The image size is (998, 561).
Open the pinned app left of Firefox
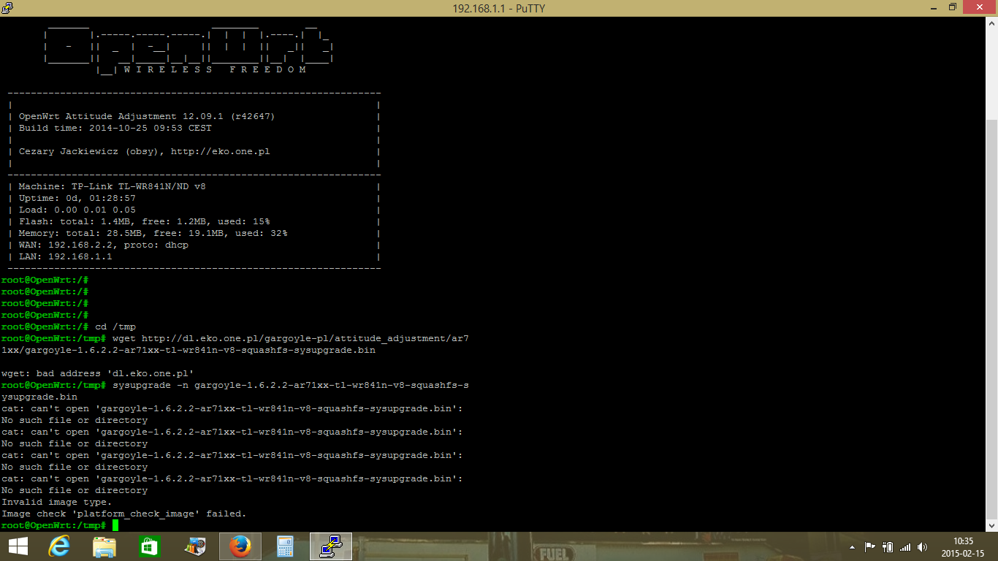(194, 546)
